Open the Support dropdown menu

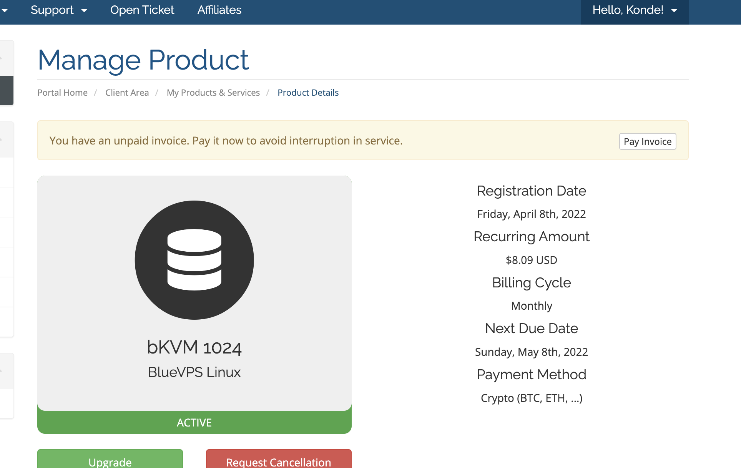[59, 10]
